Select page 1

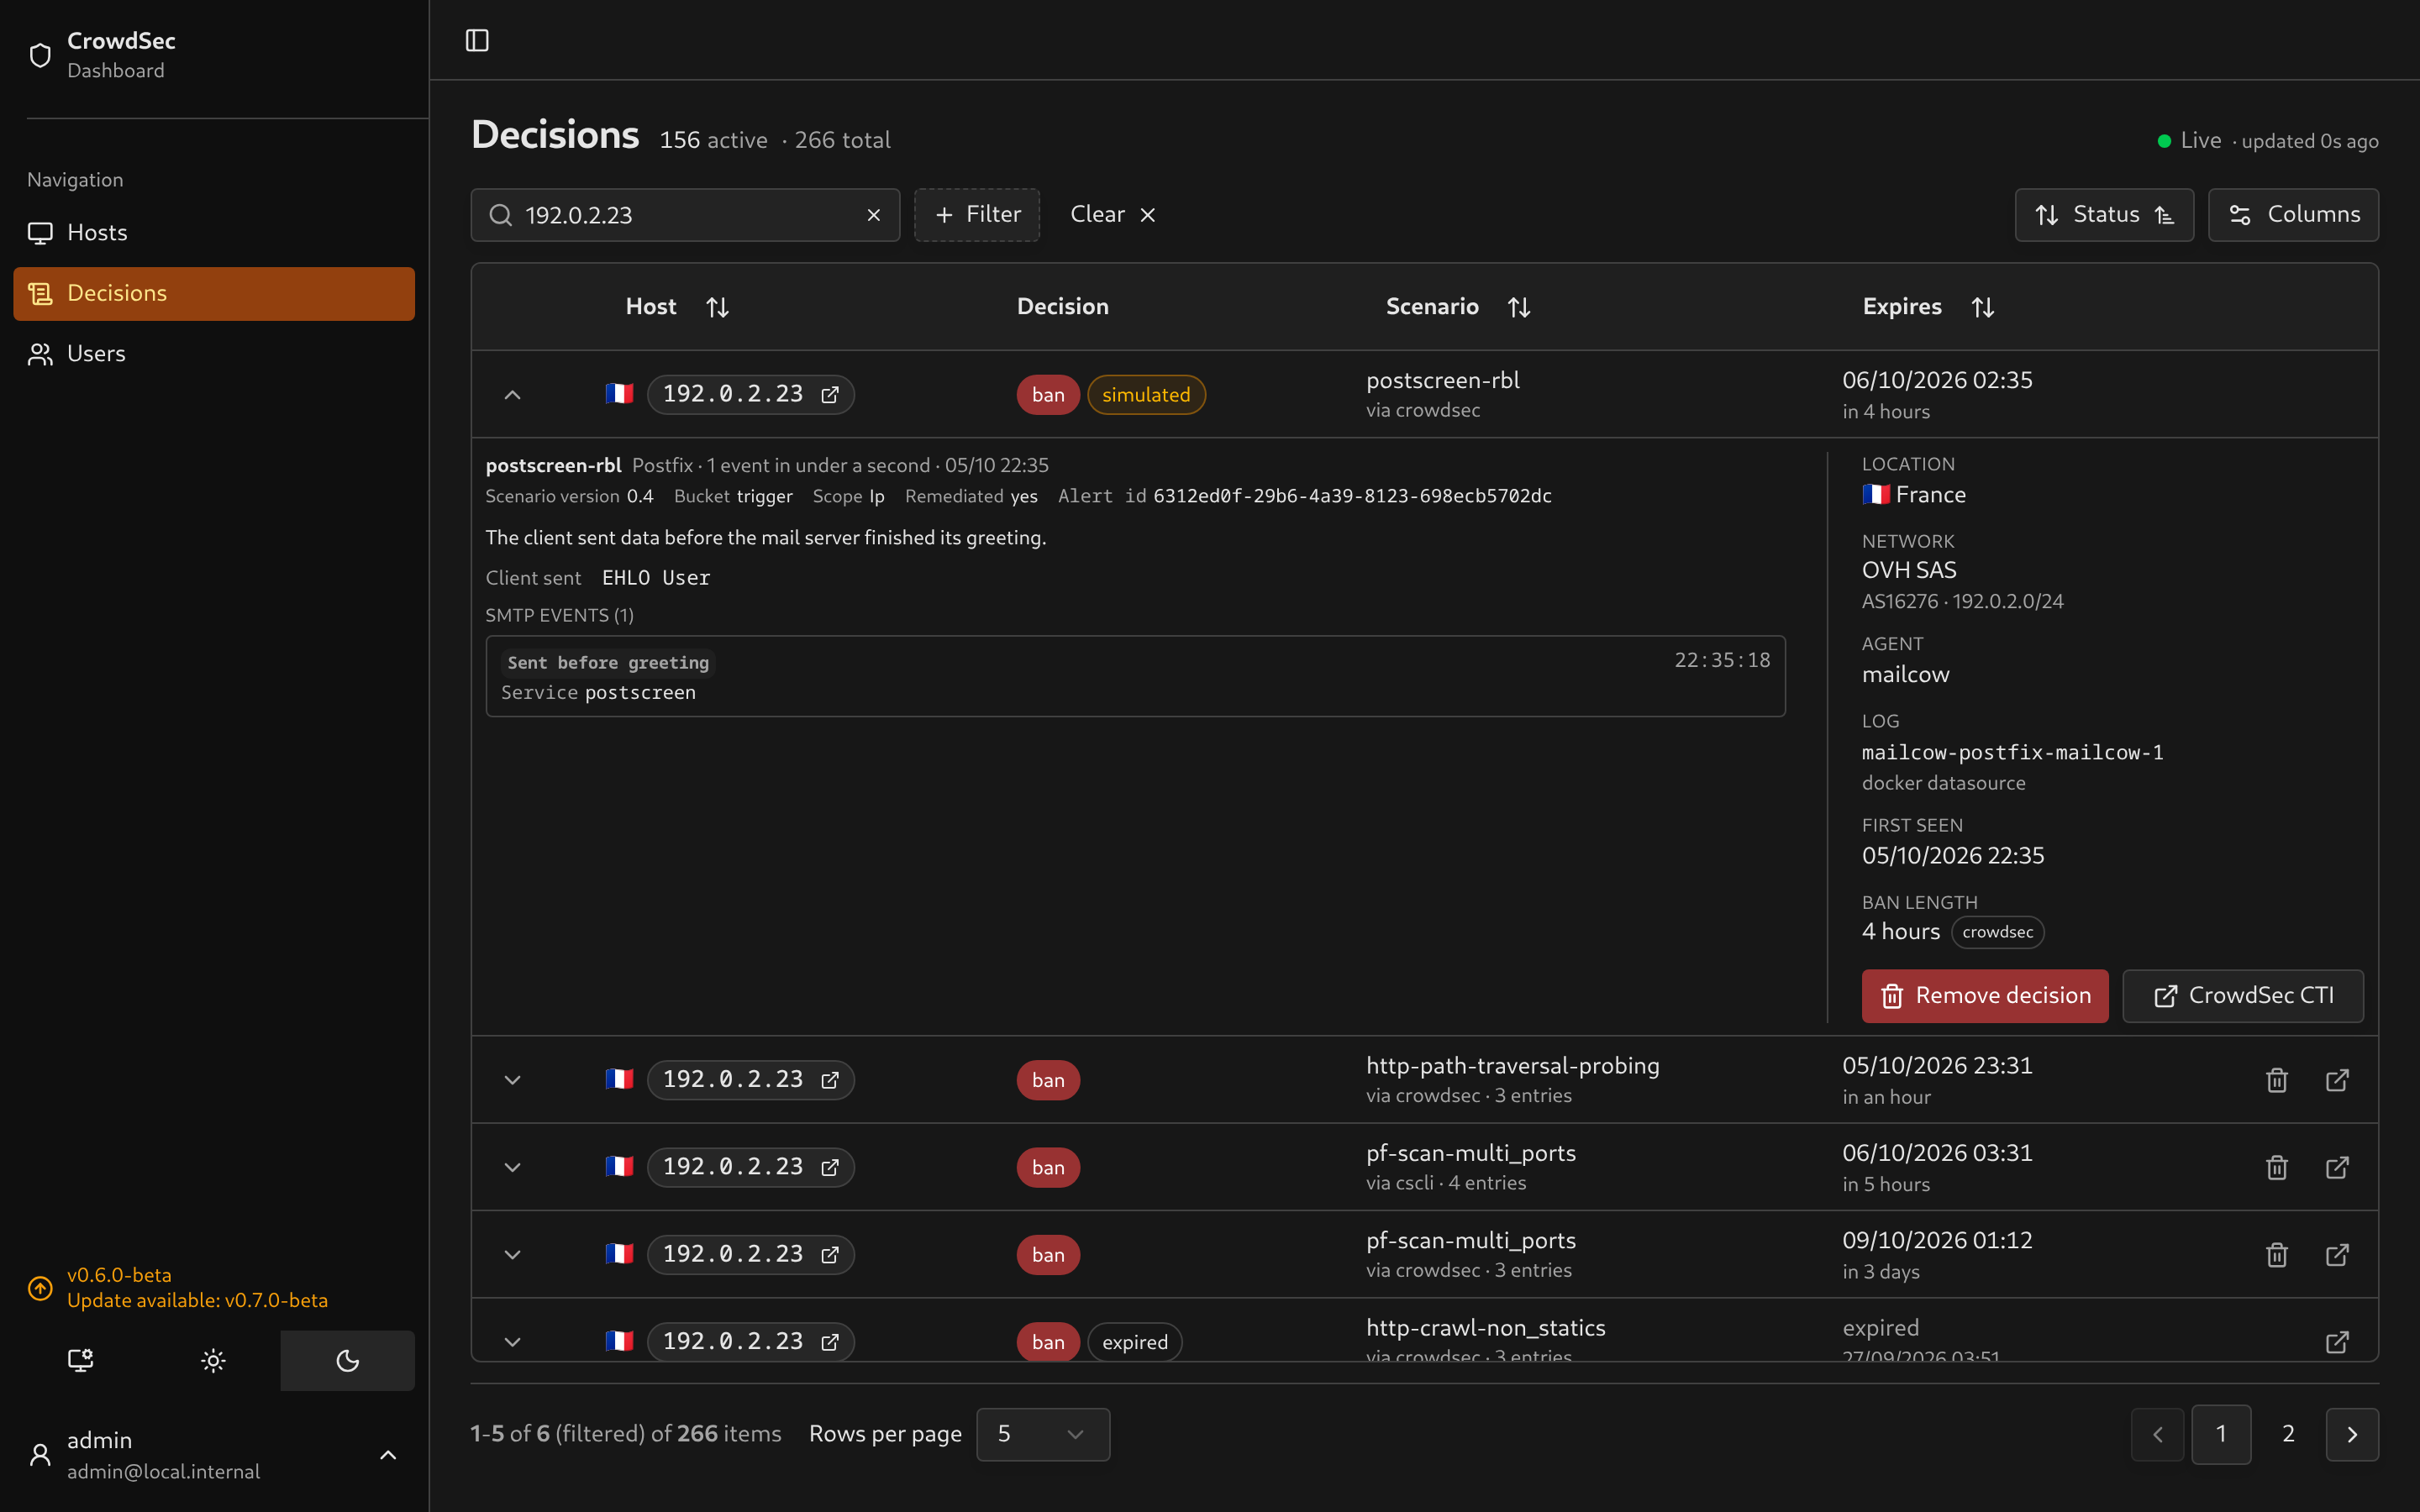click(2221, 1434)
